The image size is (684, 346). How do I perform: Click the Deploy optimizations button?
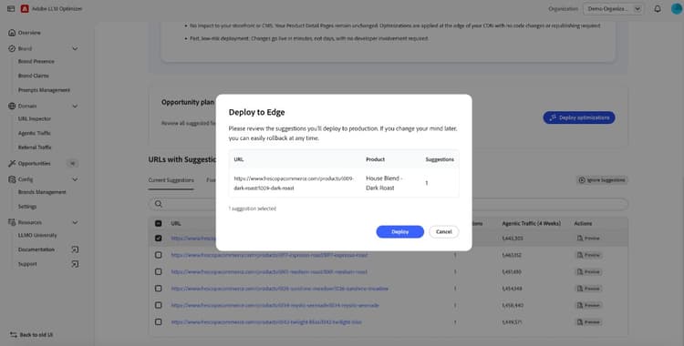click(x=579, y=117)
